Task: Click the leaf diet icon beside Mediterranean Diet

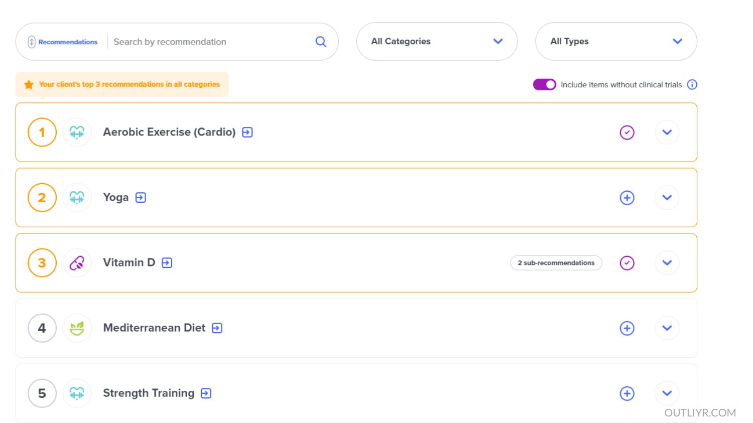Action: [77, 328]
